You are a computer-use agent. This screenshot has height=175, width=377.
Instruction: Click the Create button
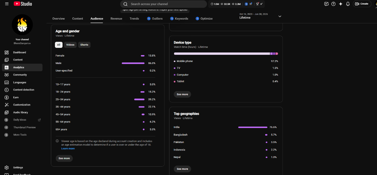[x=362, y=4]
